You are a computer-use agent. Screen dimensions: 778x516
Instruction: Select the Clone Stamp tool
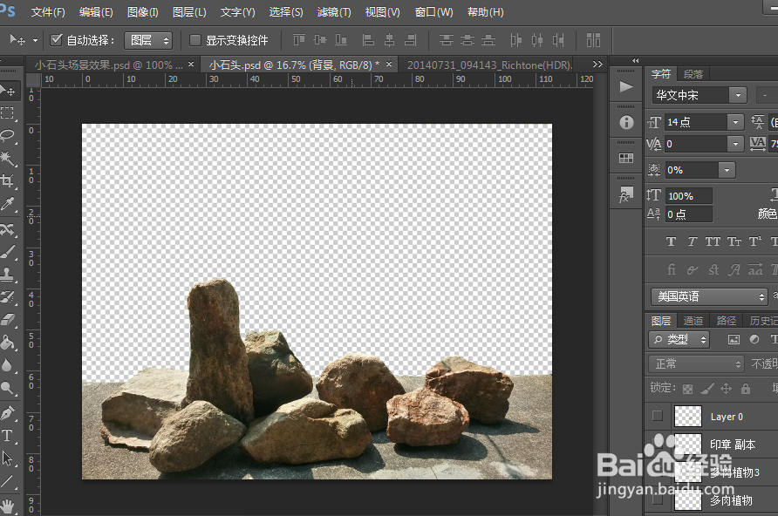click(x=8, y=274)
